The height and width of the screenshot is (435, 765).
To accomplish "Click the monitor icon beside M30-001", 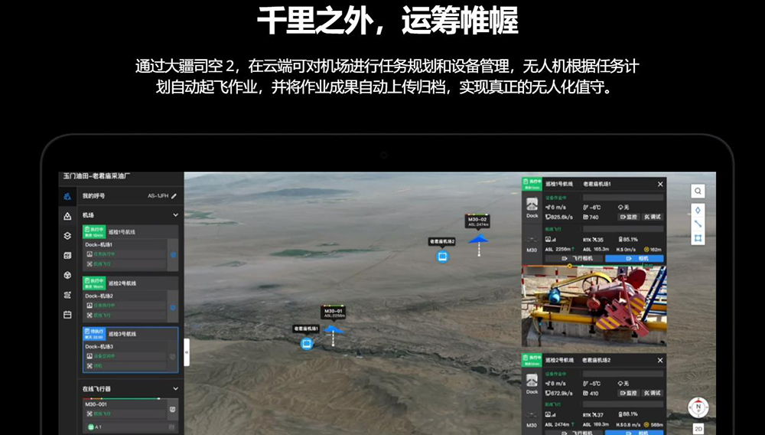I will (172, 410).
